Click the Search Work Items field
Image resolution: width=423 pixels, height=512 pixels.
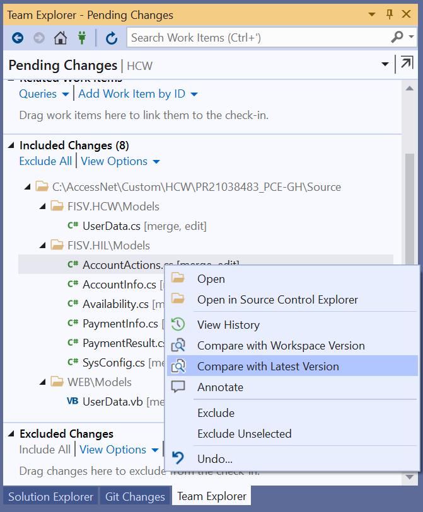258,38
